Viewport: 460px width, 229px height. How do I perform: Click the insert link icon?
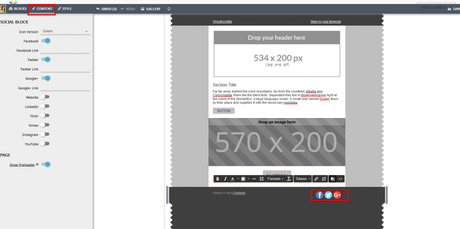tap(316, 179)
